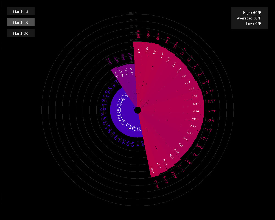The image size is (275, 220).
Task: Click the Average: 30°F readout
Action: click(249, 18)
